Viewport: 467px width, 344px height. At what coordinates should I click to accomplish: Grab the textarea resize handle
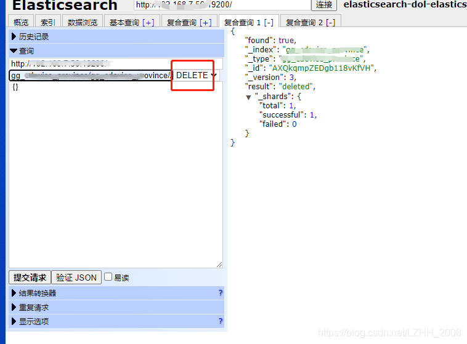219,265
